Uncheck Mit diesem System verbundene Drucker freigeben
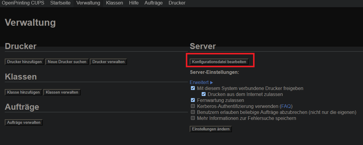 (193, 88)
